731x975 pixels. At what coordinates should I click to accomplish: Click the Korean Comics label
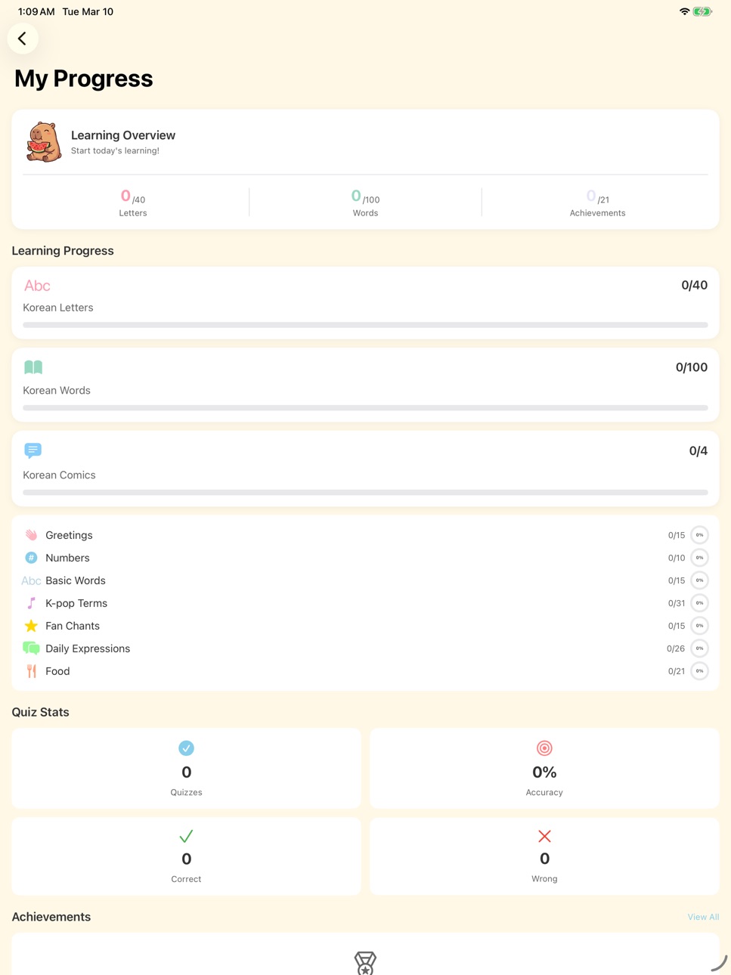pos(59,475)
